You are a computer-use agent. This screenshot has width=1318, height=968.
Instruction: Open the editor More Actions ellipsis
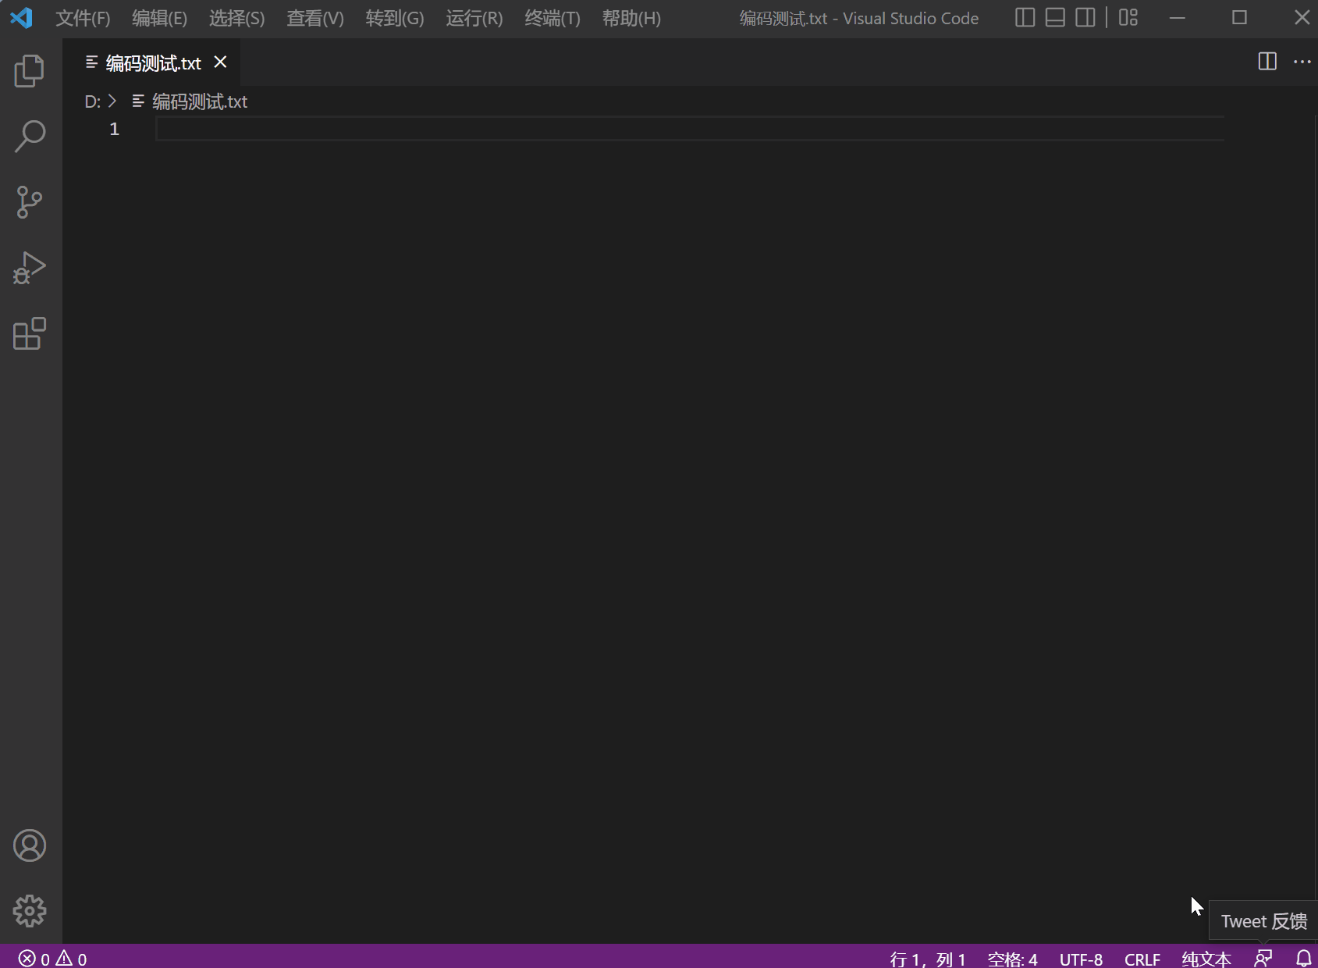point(1302,62)
